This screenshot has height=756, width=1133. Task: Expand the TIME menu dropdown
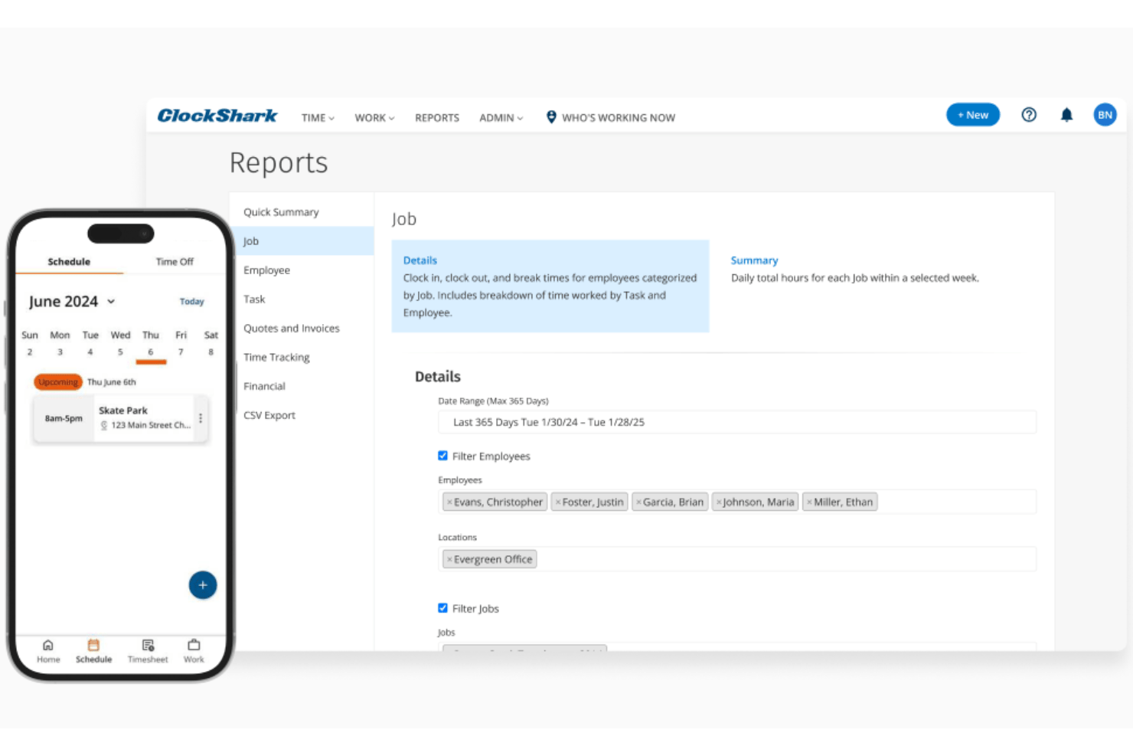[x=318, y=118]
